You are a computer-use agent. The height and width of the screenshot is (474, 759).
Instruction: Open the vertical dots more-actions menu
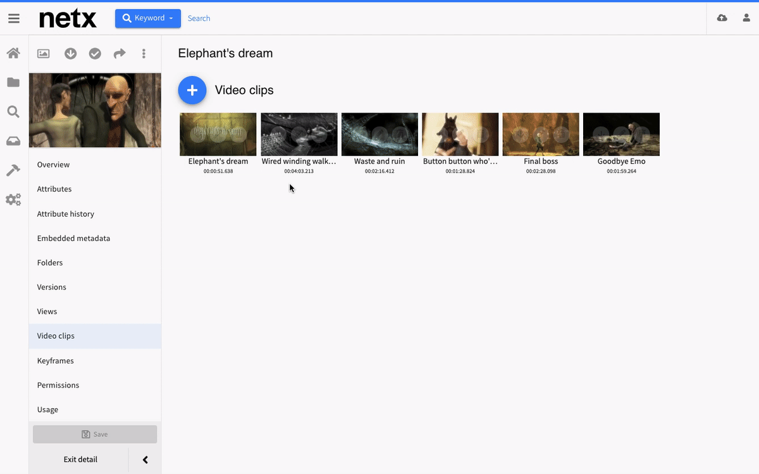click(144, 54)
